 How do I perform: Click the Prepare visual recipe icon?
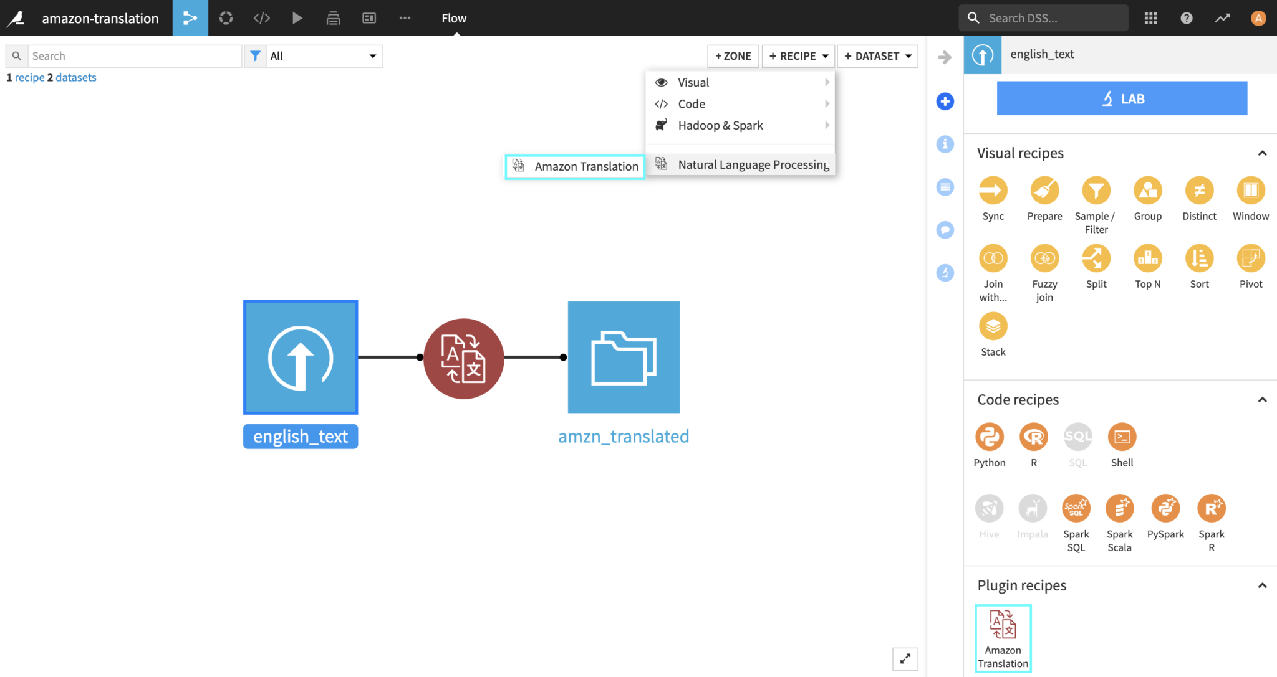(x=1044, y=191)
